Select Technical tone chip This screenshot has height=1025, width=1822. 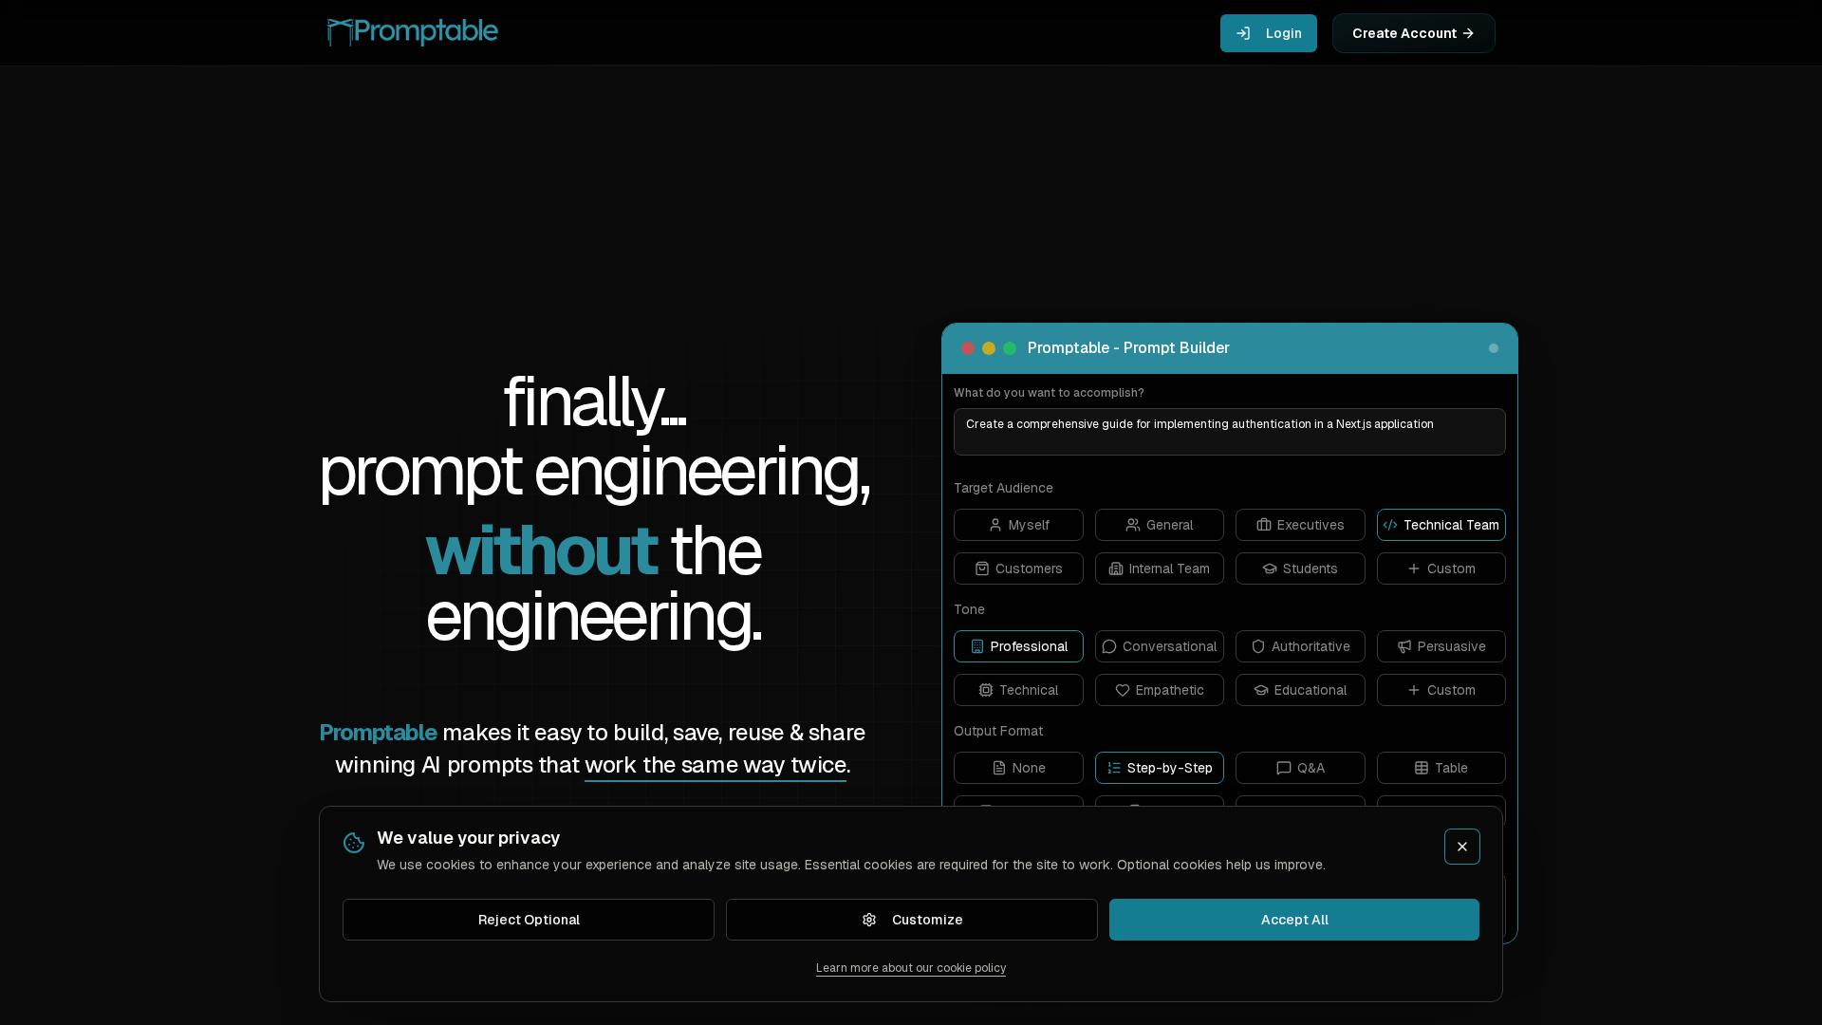1018,690
